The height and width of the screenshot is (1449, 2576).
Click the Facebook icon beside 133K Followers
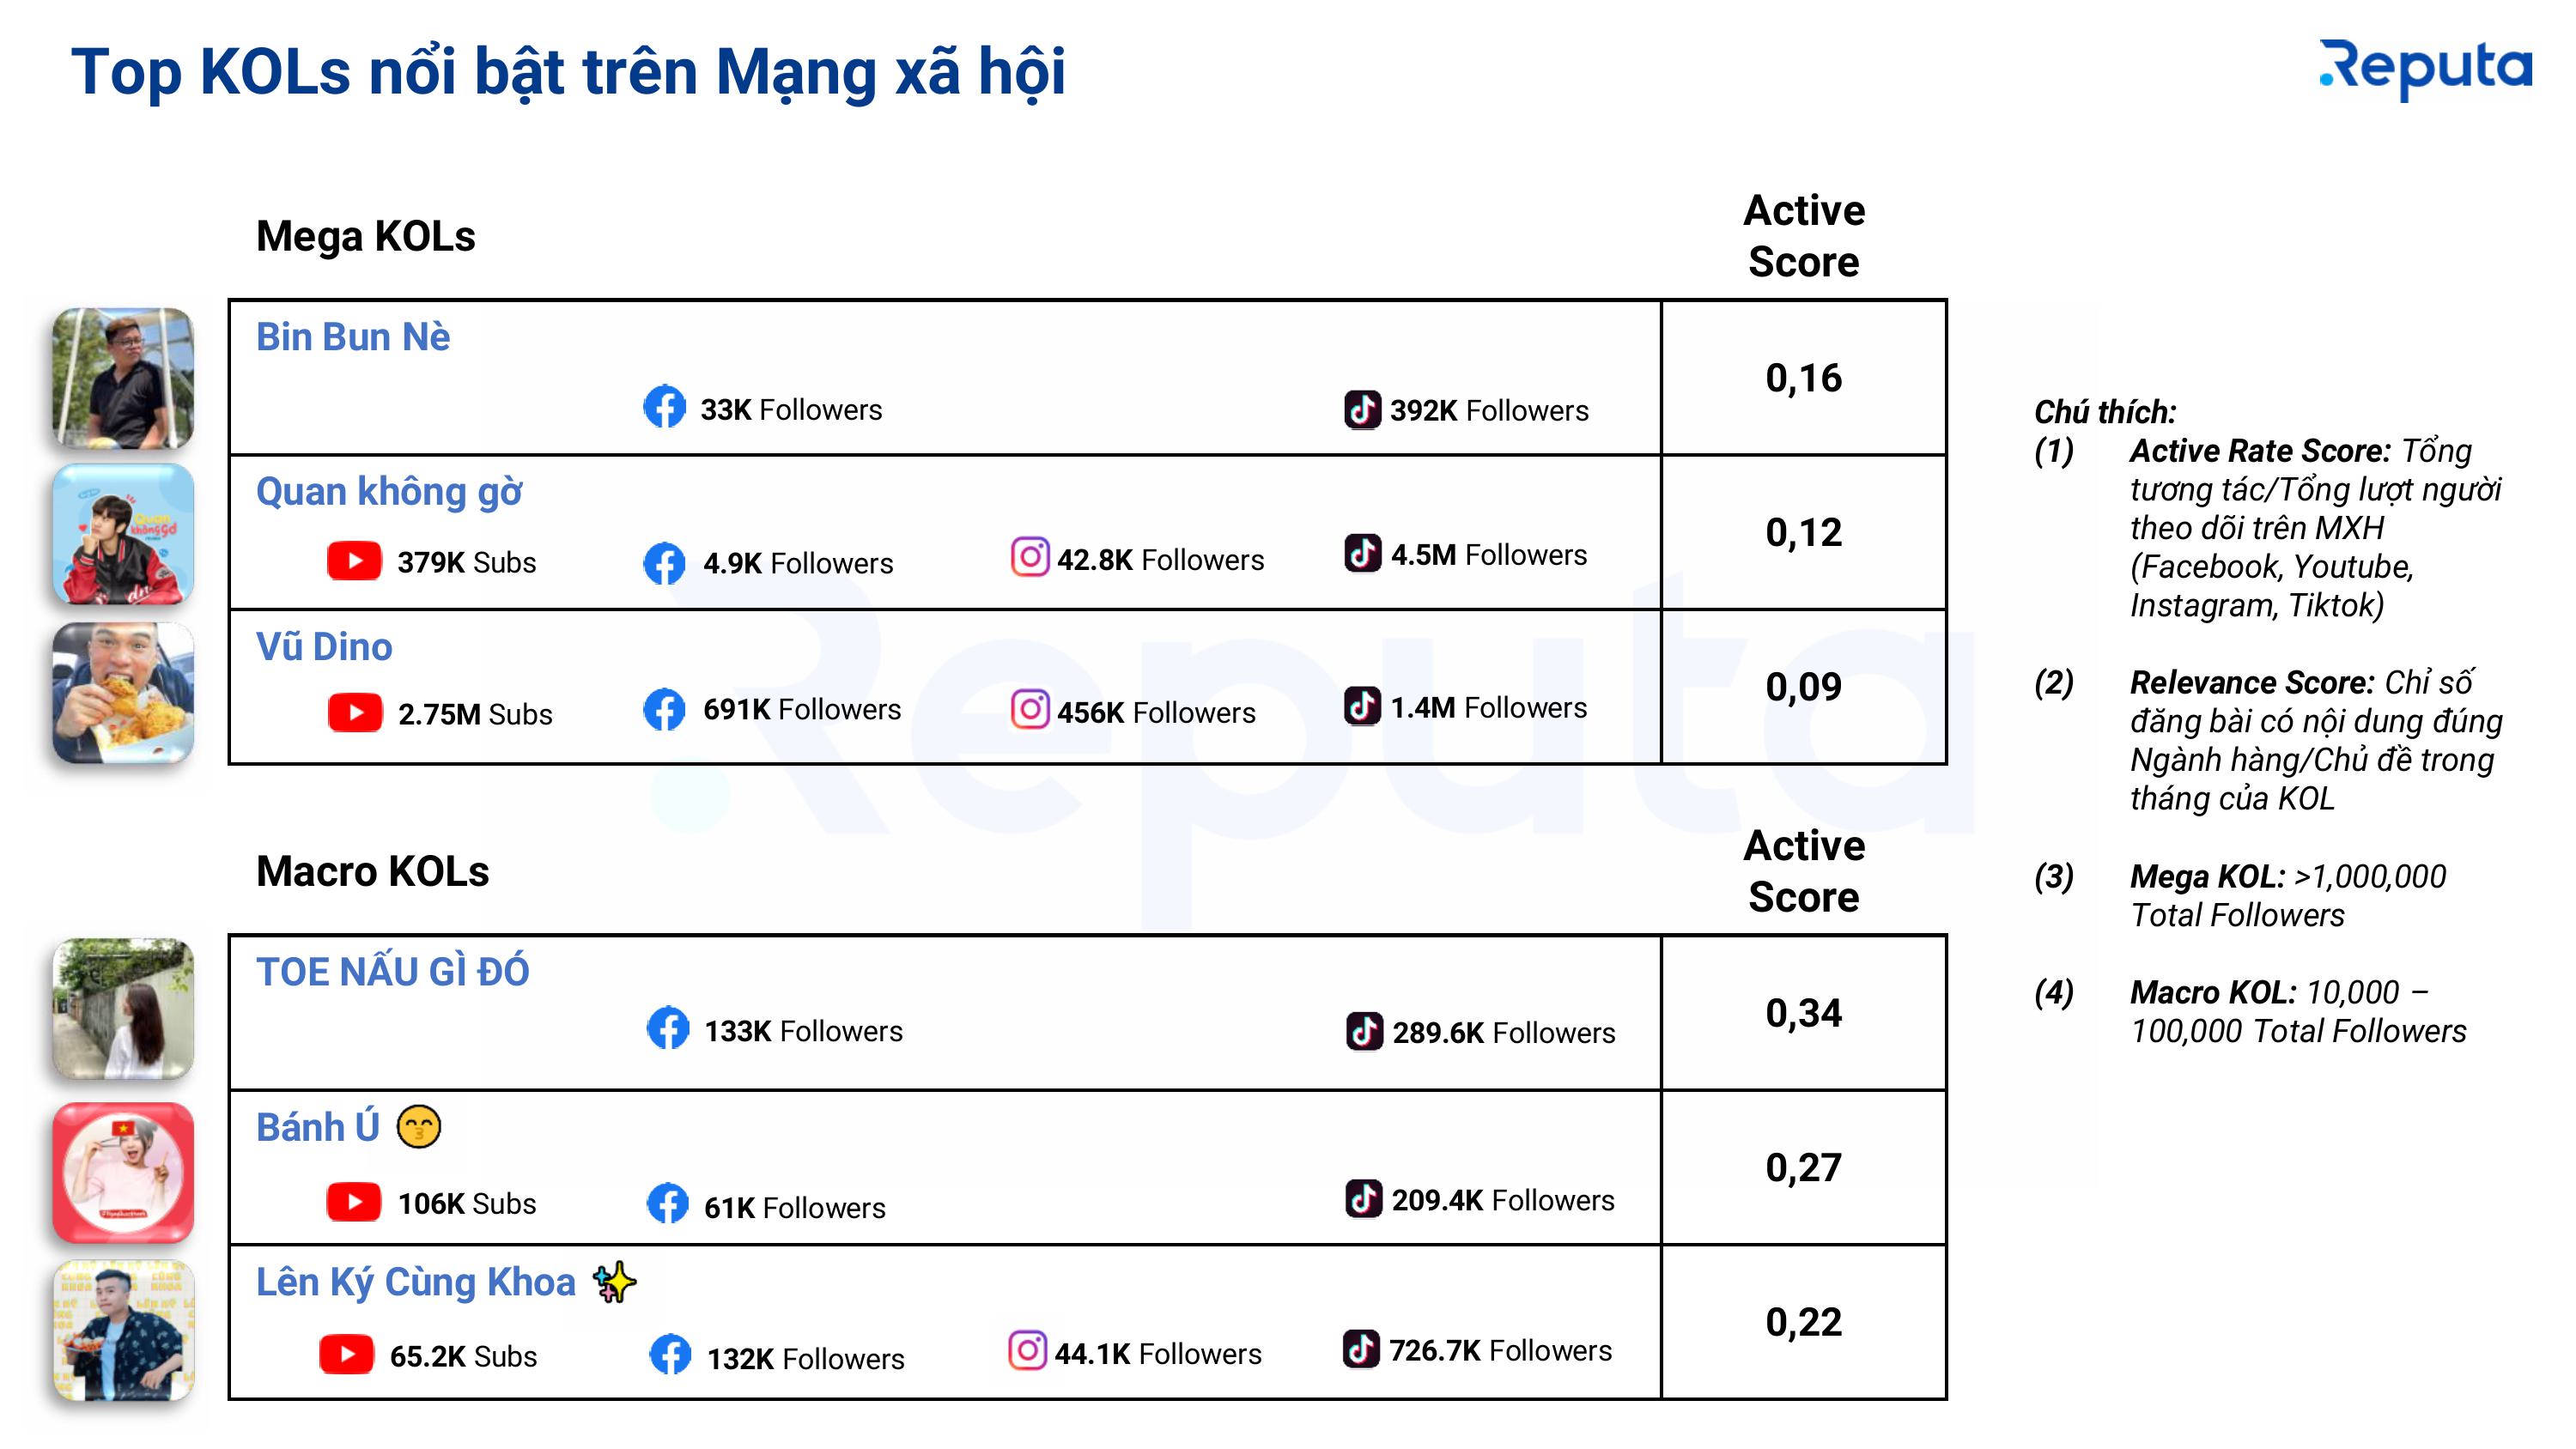668,1028
